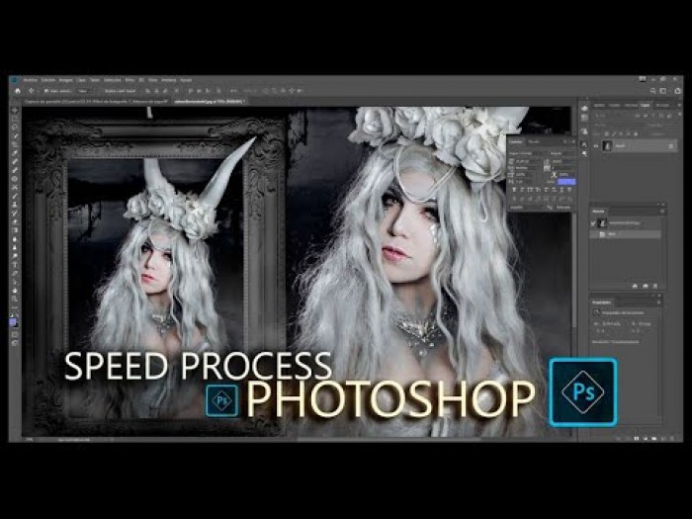Create new document from history state
The image size is (692, 519).
635,286
